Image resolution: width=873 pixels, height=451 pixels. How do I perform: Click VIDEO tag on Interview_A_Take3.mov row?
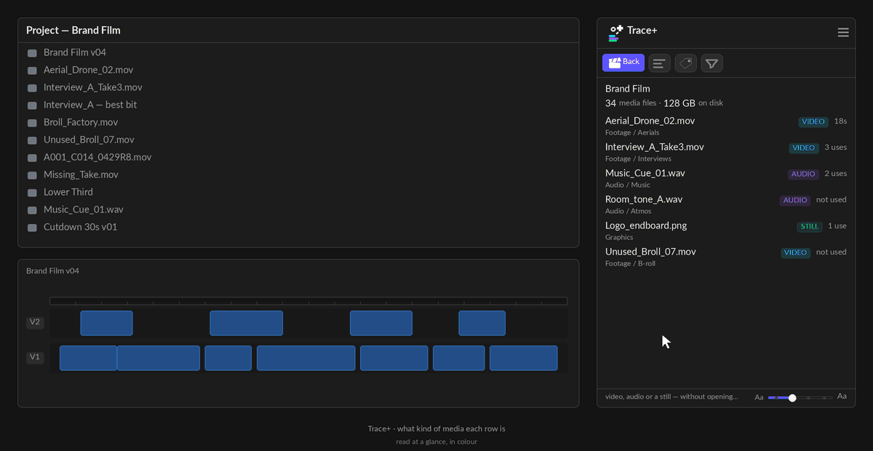[x=804, y=148]
